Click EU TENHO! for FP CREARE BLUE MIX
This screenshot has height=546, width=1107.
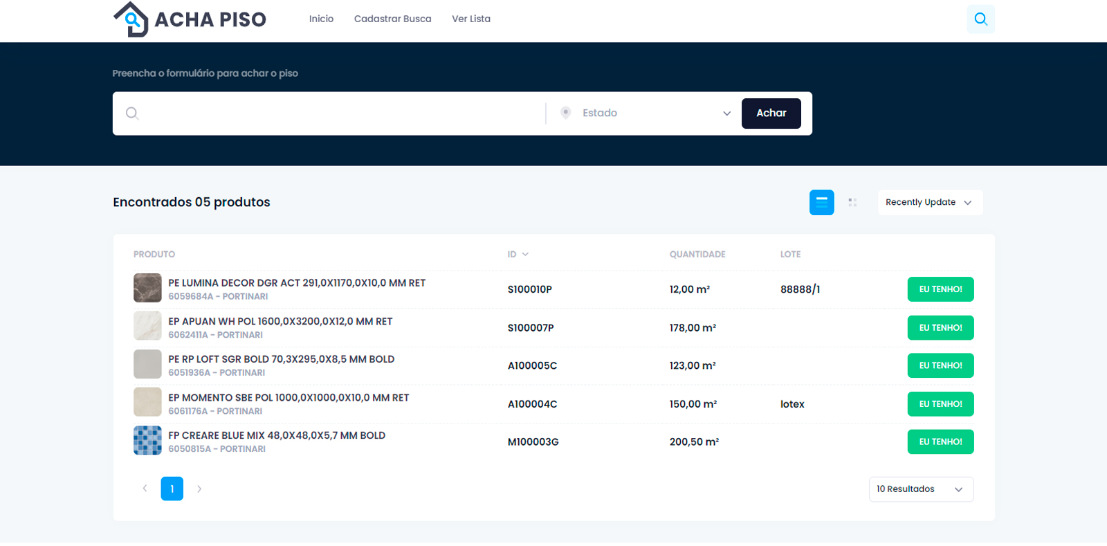click(940, 442)
